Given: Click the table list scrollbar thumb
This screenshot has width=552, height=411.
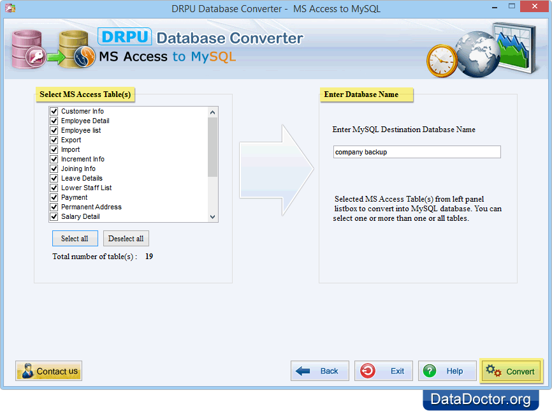Looking at the screenshot, I should coord(212,147).
